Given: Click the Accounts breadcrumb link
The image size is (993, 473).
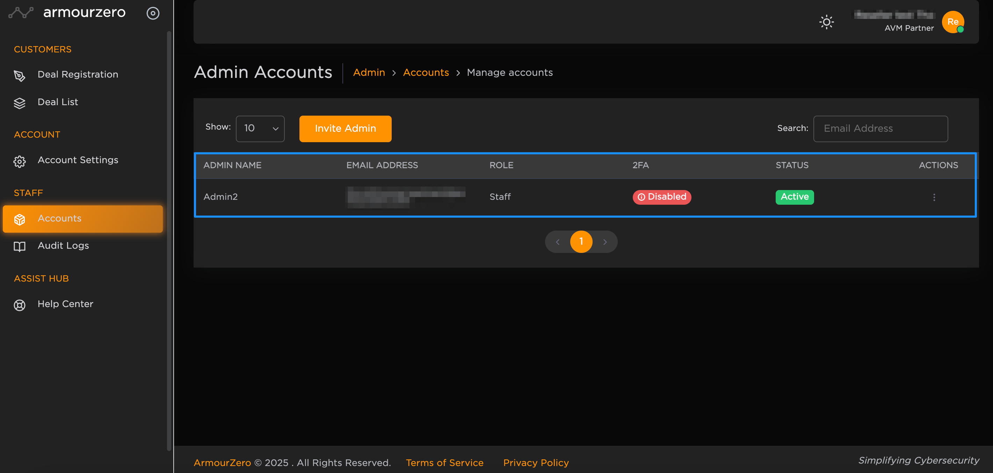Looking at the screenshot, I should [426, 72].
